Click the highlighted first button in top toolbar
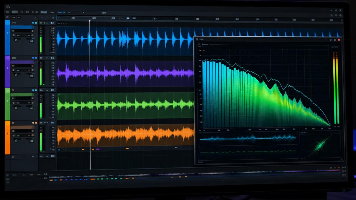Screen dimensions: 356x200 coord(15,12)
